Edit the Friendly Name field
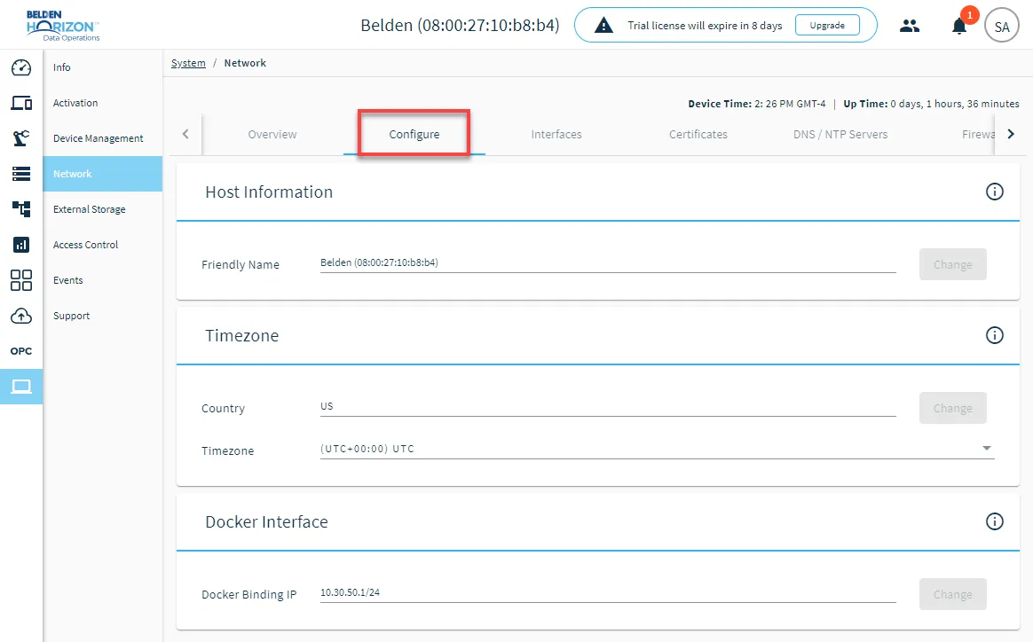 [x=608, y=262]
